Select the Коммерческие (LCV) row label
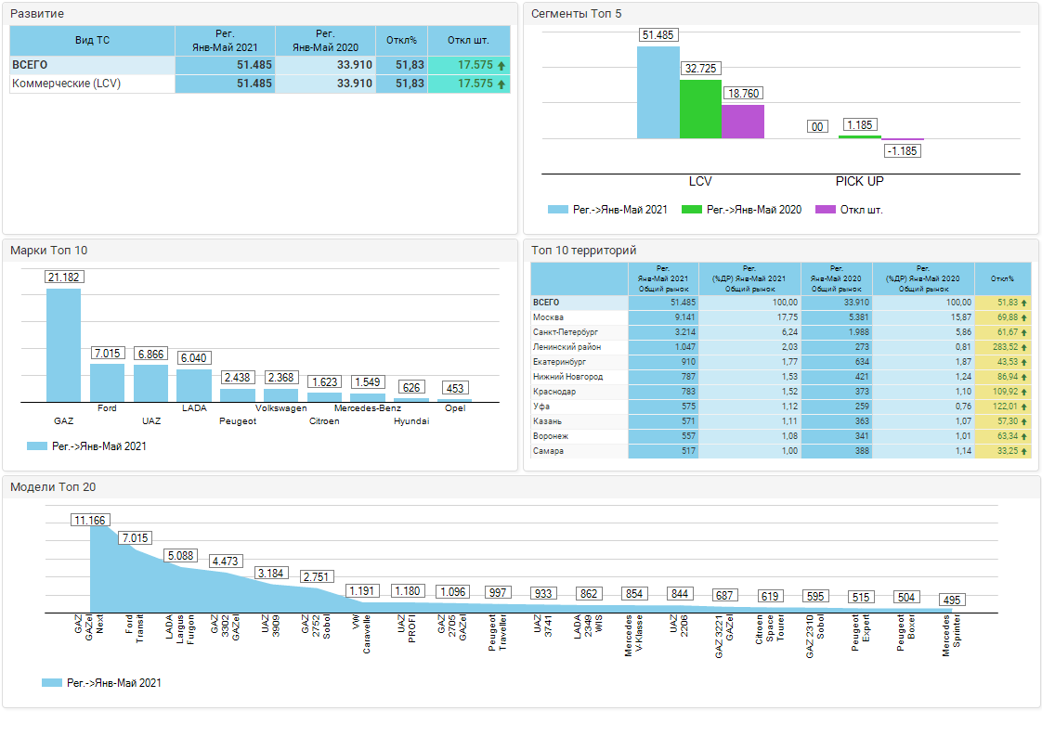This screenshot has width=1042, height=736. 66,84
